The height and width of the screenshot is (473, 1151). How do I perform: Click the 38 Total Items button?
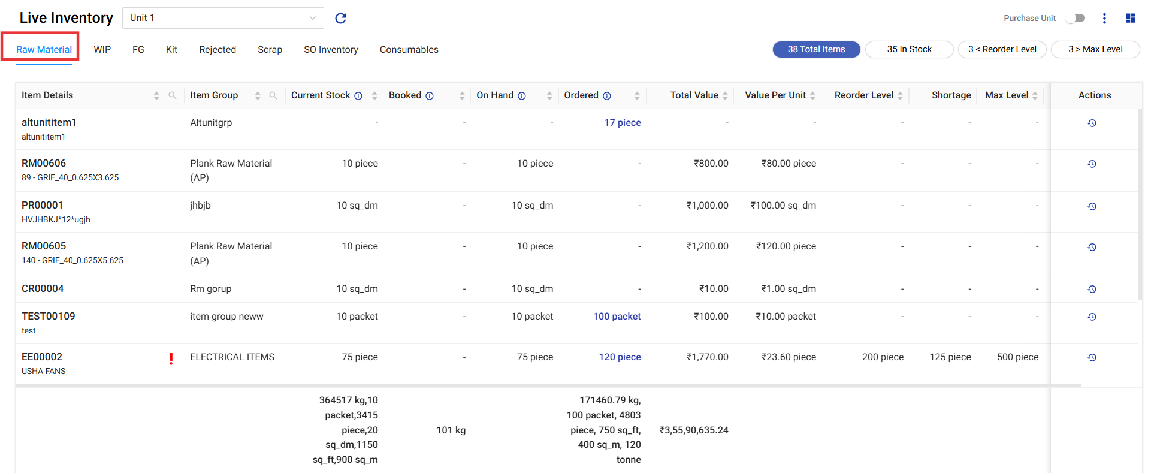(816, 49)
